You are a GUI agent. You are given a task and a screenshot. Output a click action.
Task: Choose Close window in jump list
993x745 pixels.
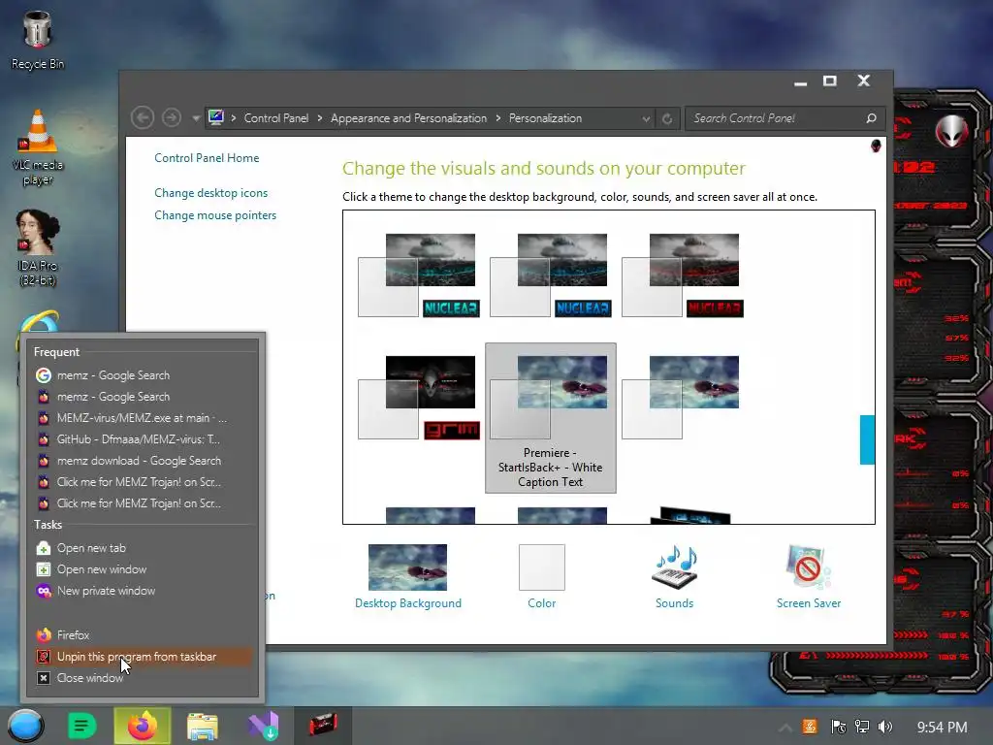click(144, 678)
